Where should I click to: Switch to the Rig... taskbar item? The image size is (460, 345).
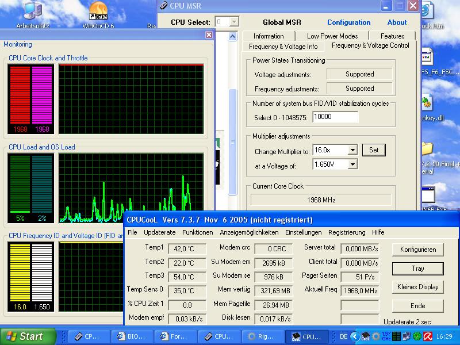[x=262, y=336]
